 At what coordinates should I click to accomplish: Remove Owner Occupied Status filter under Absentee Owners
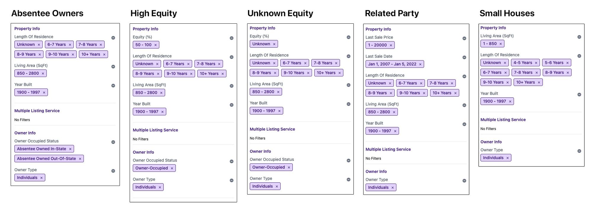point(113,142)
